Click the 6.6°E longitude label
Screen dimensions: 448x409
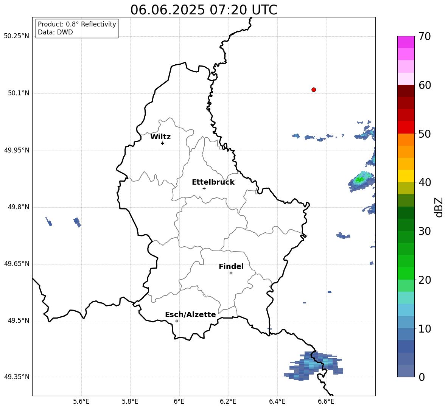326,401
